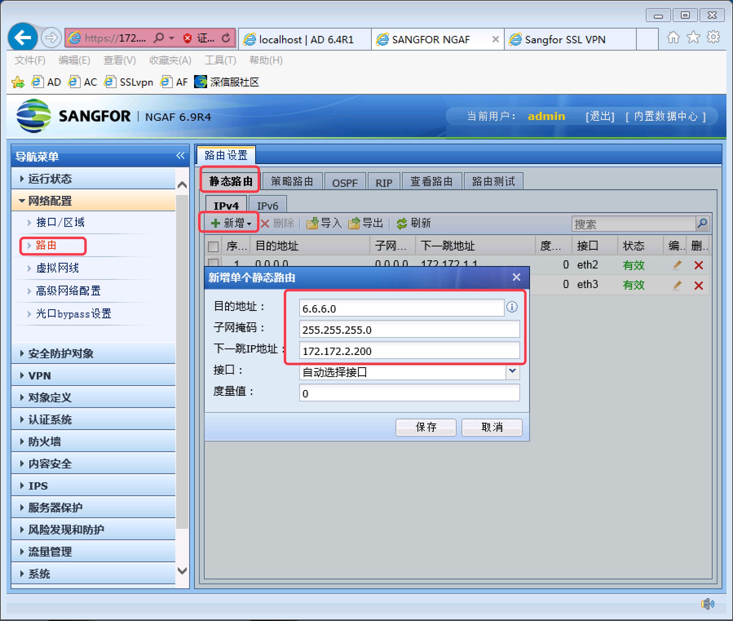This screenshot has height=621, width=733.
Task: Open browser home page icon
Action: point(673,38)
